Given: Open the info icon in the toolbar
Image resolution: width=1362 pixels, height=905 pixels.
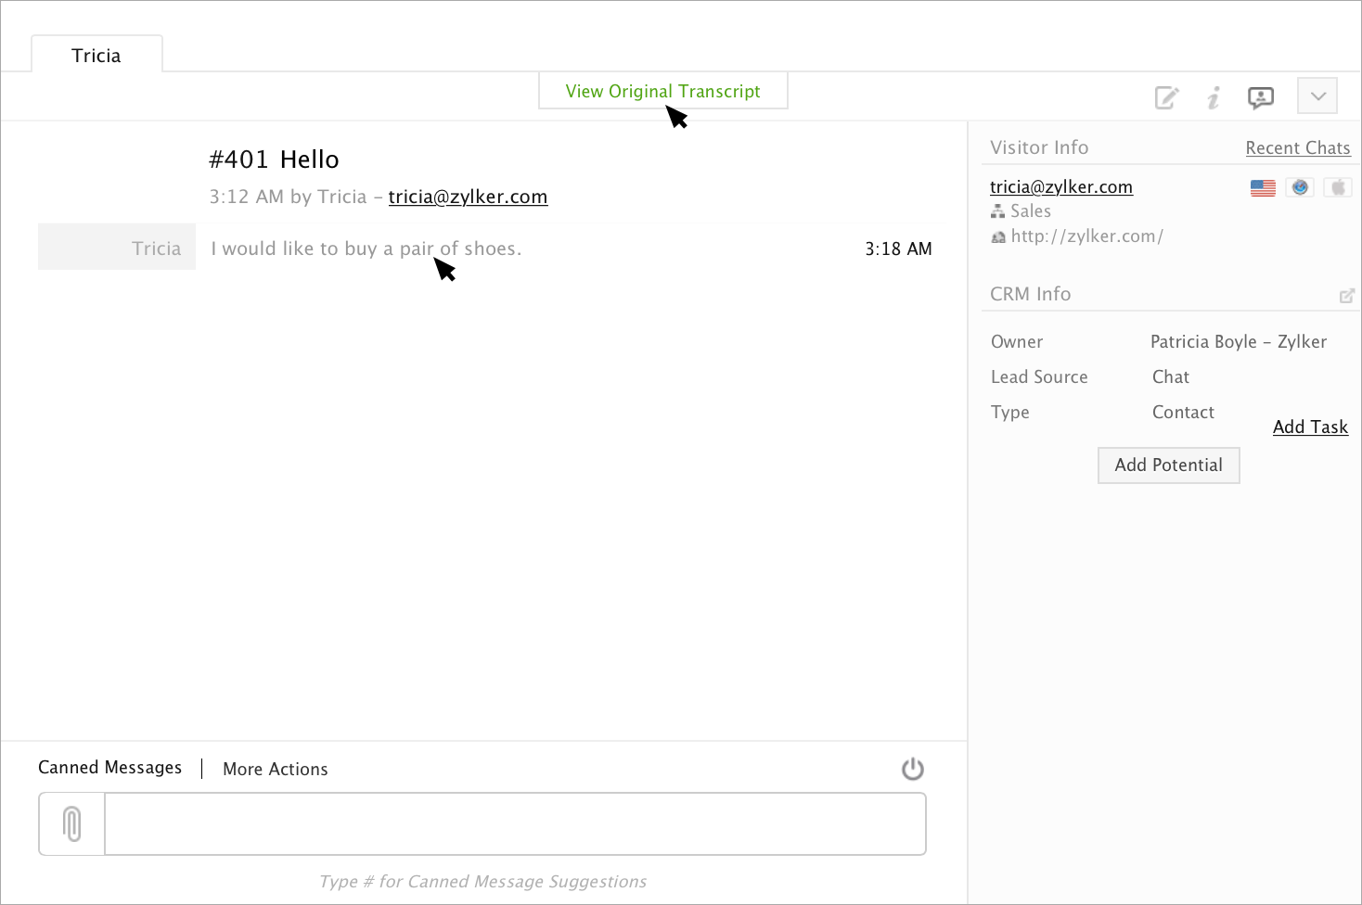Looking at the screenshot, I should [x=1214, y=97].
